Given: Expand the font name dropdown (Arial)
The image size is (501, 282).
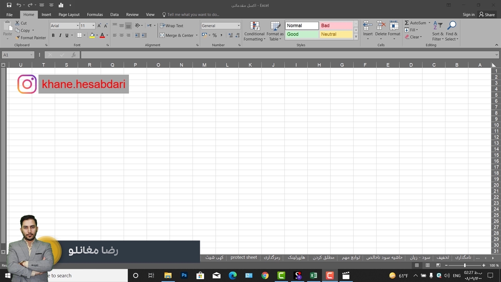Looking at the screenshot, I should click(77, 26).
